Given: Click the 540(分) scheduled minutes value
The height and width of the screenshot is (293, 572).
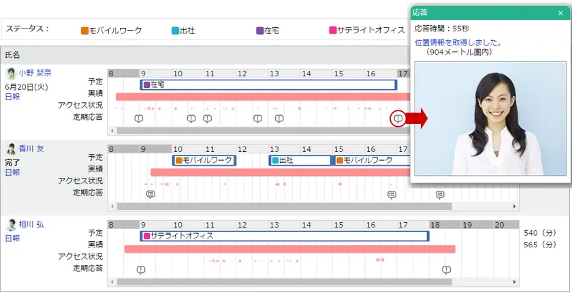Looking at the screenshot, I should [540, 233].
